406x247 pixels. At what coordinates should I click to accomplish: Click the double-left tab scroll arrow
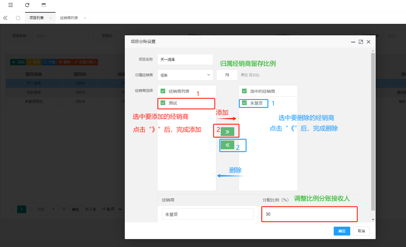(x=5, y=18)
